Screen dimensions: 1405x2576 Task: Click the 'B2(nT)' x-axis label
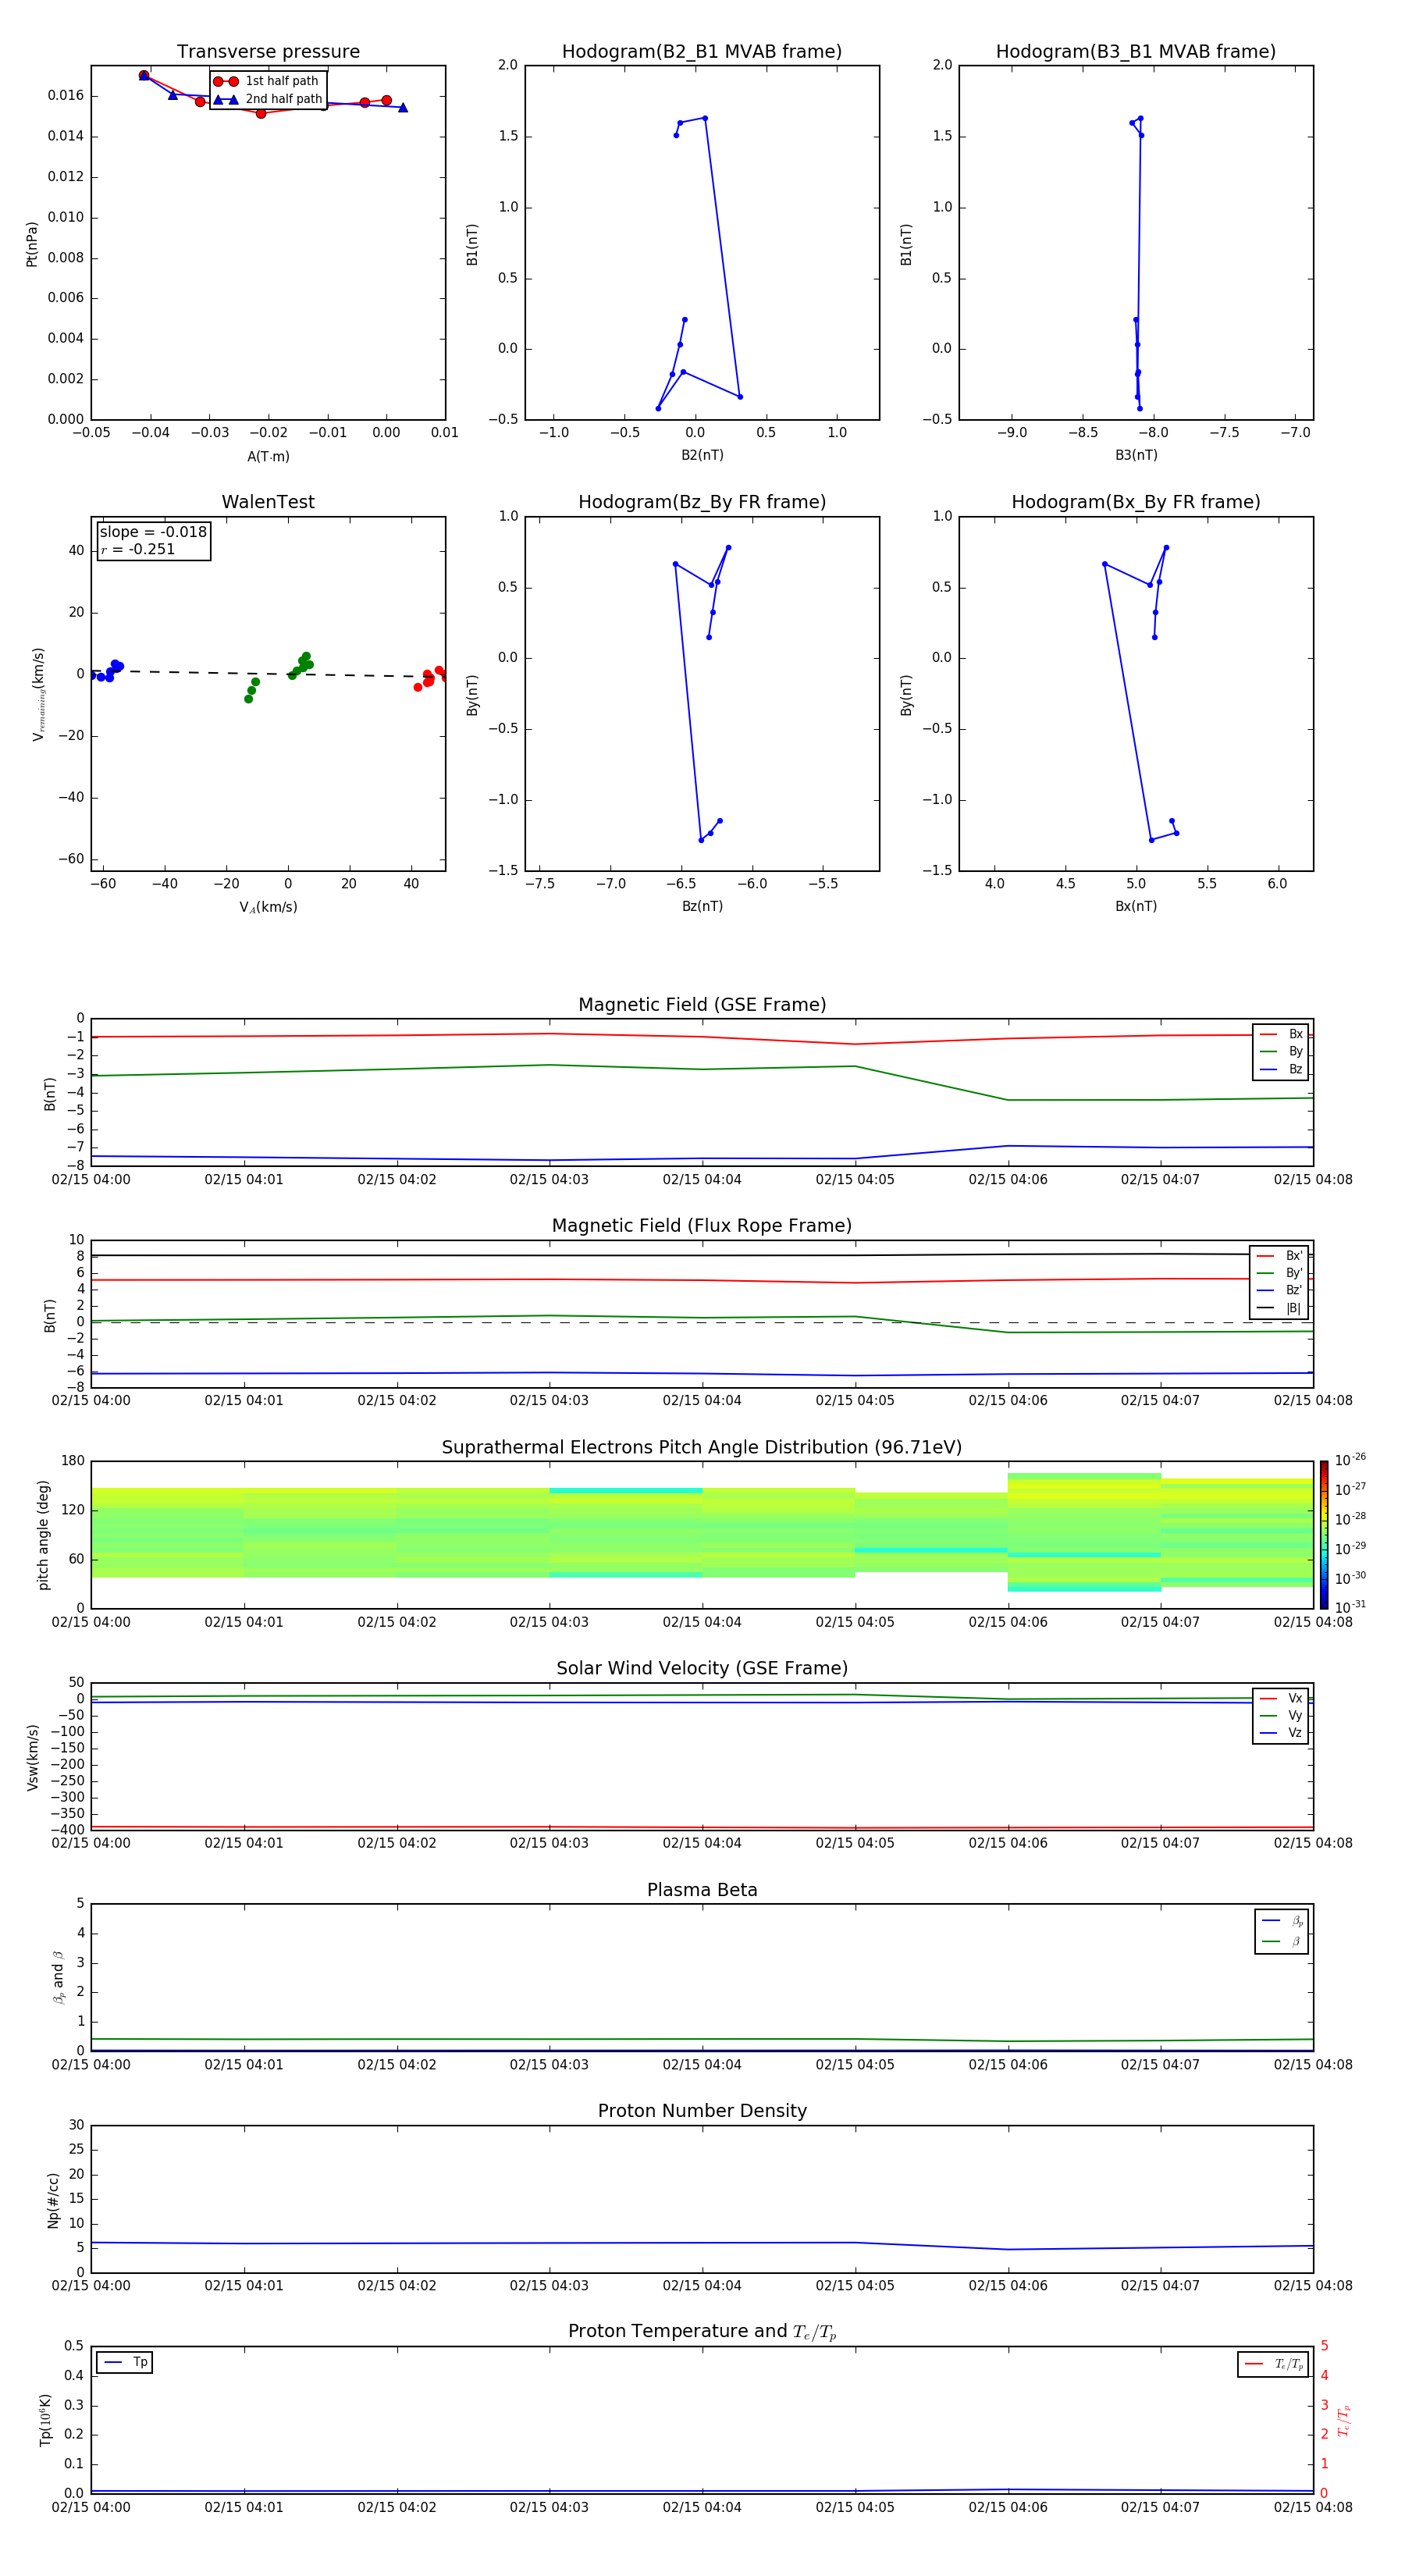(702, 455)
